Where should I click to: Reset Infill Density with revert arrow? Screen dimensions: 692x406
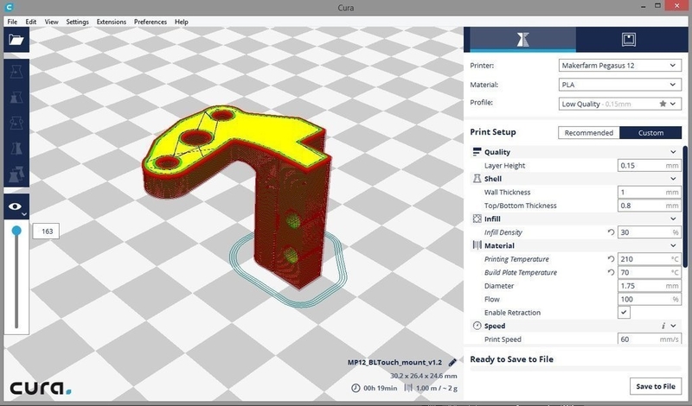[611, 232]
